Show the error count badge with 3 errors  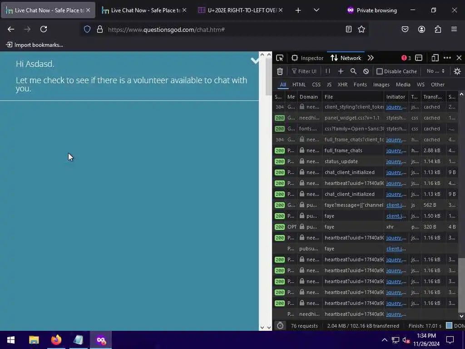click(406, 58)
